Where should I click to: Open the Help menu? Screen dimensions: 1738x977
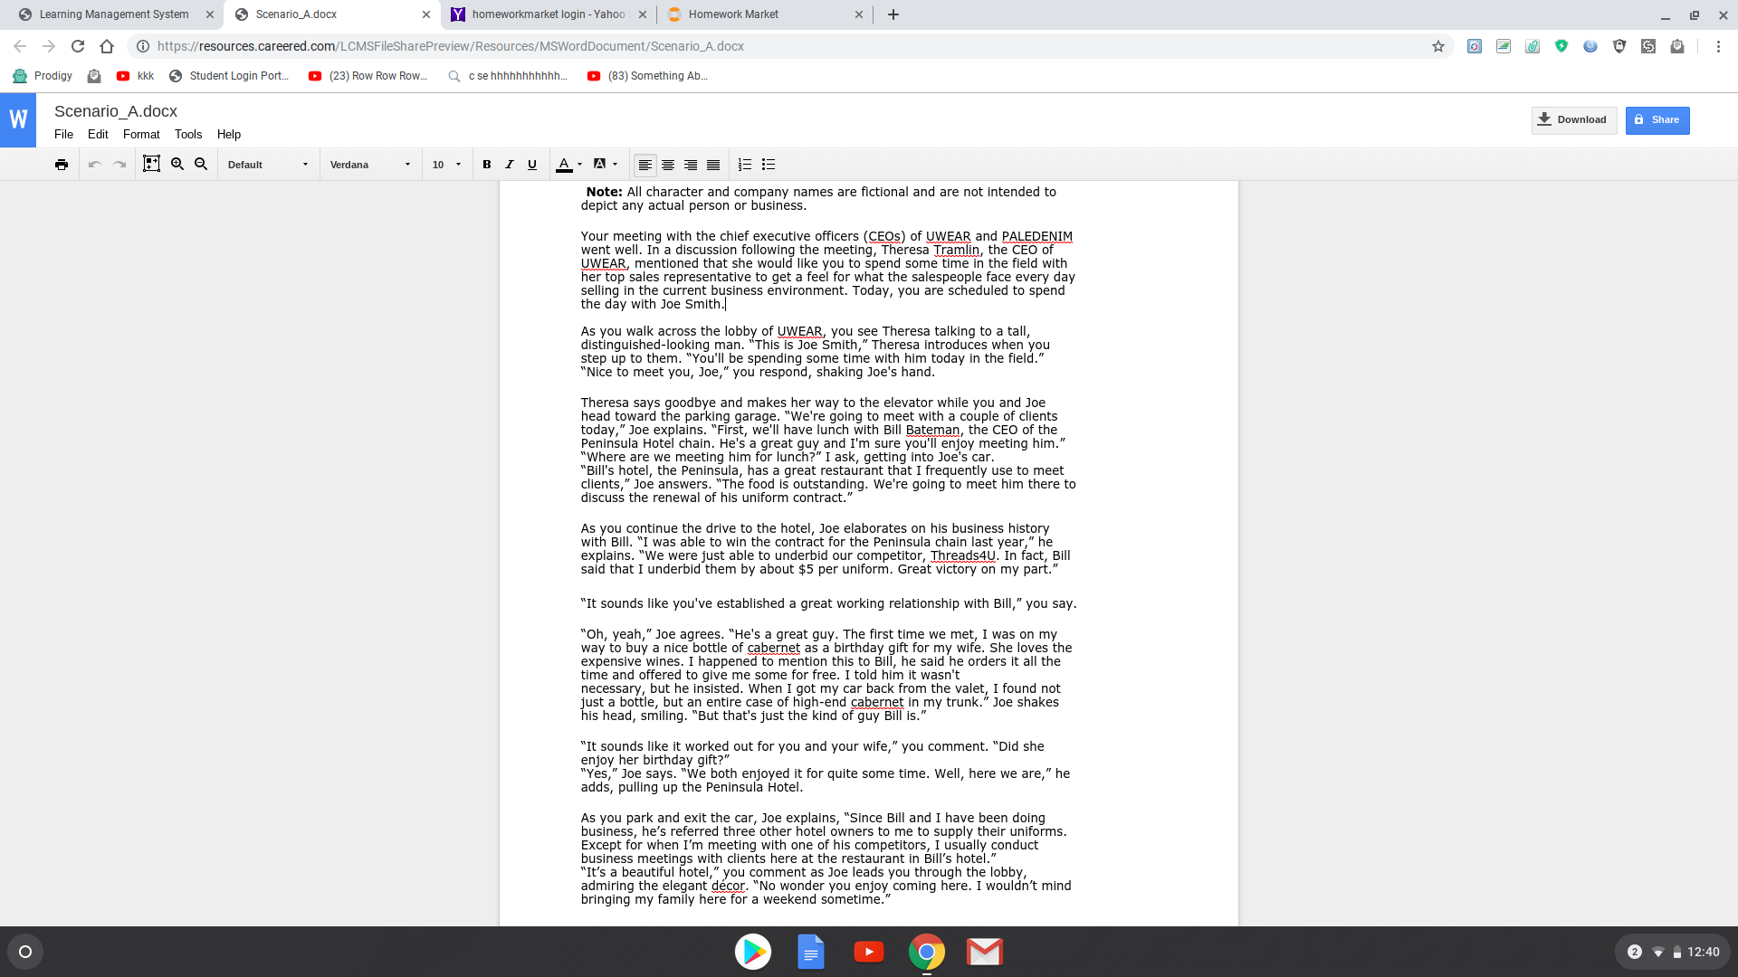point(229,134)
